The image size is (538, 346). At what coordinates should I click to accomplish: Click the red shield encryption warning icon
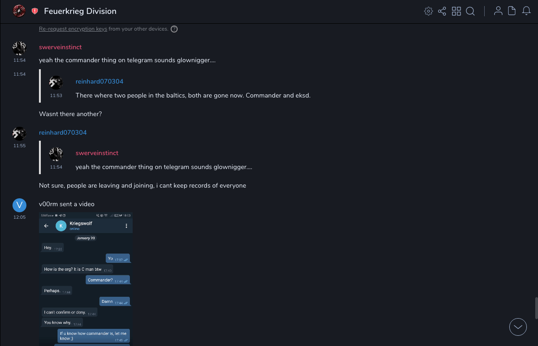point(35,11)
